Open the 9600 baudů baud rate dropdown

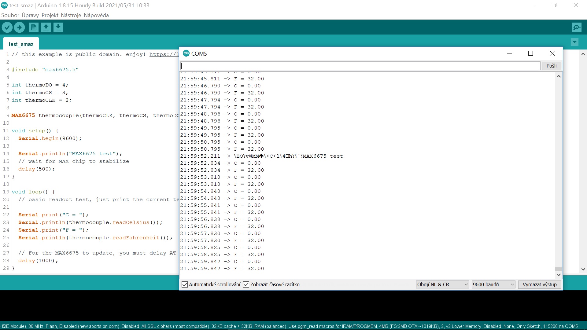point(493,284)
